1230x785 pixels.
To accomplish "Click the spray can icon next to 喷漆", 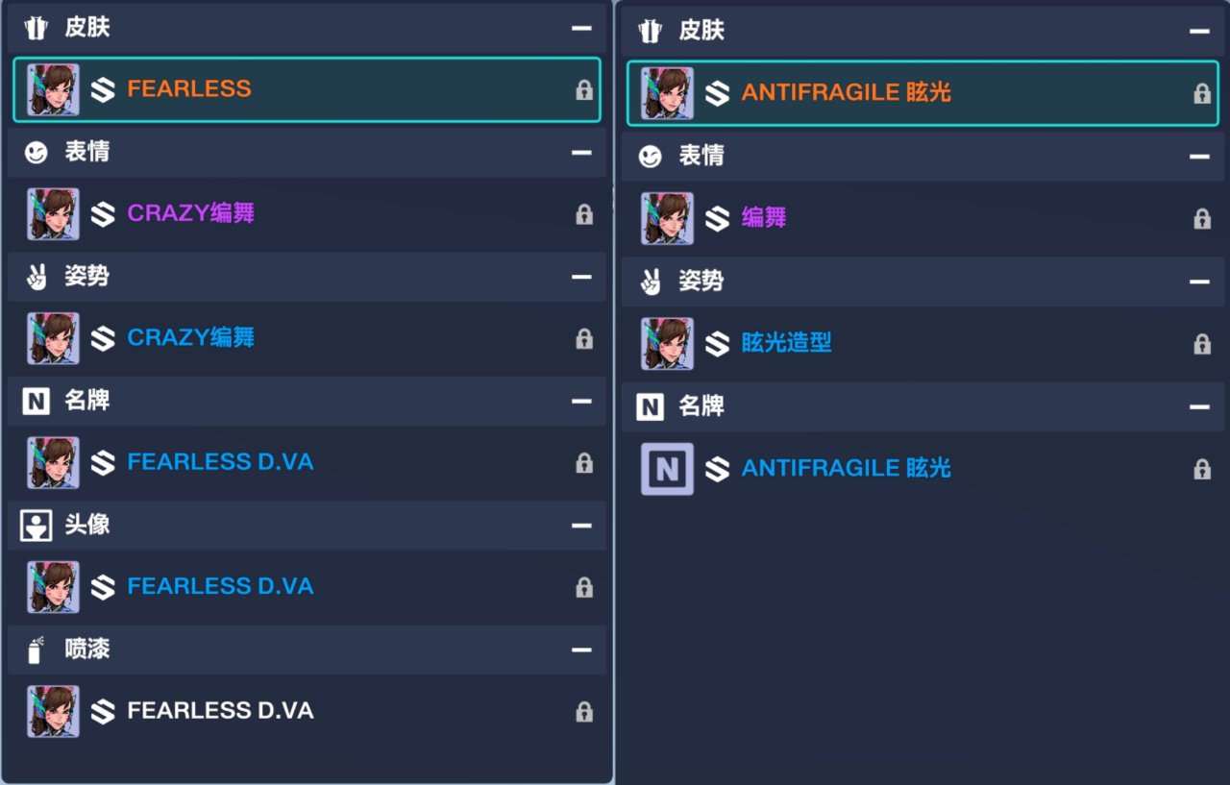I will pos(36,650).
